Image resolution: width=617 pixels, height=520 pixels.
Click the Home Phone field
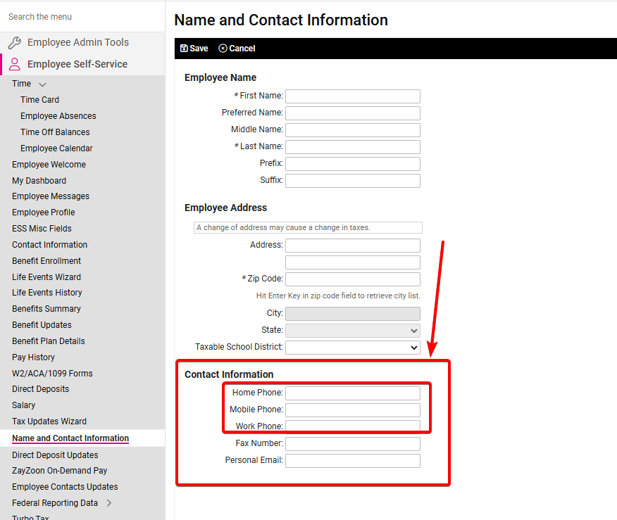[353, 393]
